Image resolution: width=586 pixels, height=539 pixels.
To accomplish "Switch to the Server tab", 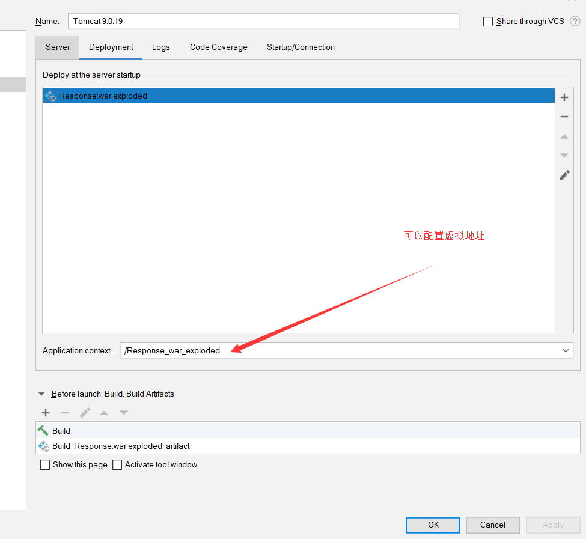I will 58,47.
